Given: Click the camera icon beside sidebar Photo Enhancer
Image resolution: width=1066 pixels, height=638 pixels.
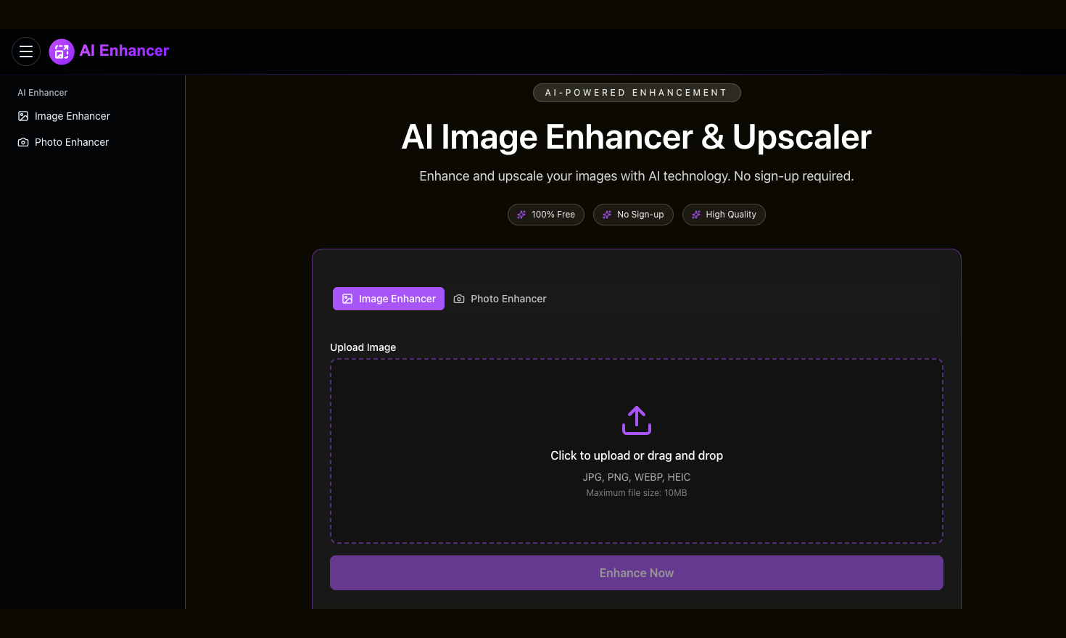Looking at the screenshot, I should [23, 142].
